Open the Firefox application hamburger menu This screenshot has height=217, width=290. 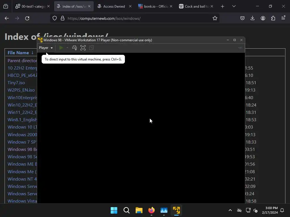[x=283, y=18]
